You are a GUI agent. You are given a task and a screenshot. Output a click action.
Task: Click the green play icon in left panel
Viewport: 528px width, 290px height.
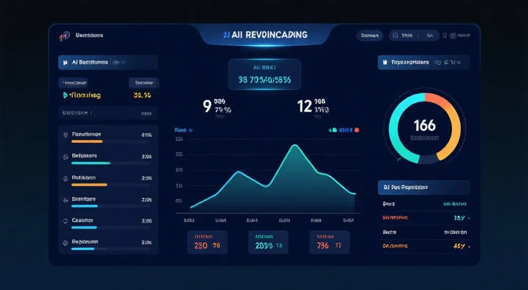coord(65,95)
